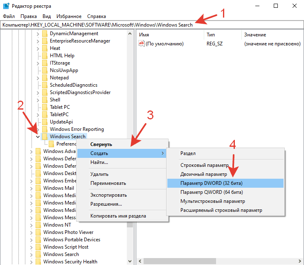Click the HTML Help folder icon
The image size is (304, 265).
point(45,56)
